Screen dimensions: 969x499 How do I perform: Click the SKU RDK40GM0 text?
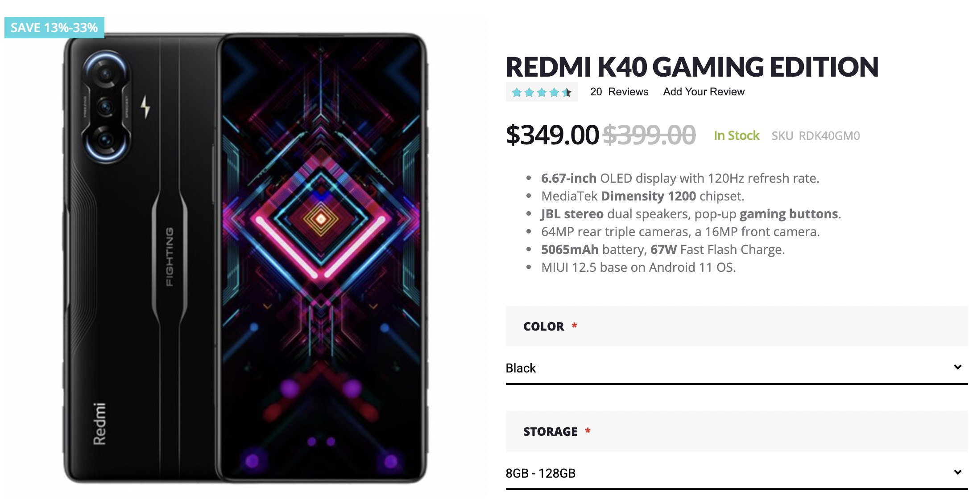tap(816, 136)
